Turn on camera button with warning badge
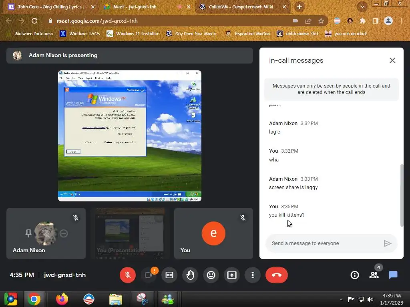 [149, 275]
